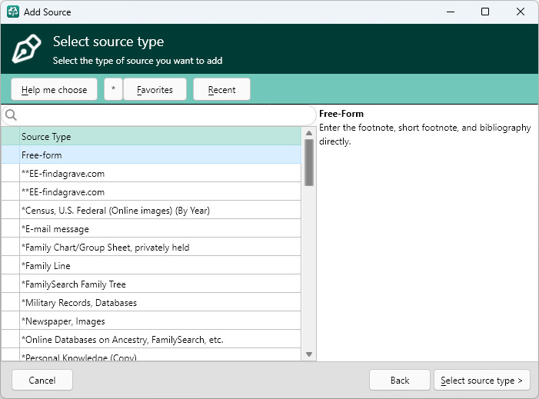Select second **EE-findagrave.com row

click(151, 191)
